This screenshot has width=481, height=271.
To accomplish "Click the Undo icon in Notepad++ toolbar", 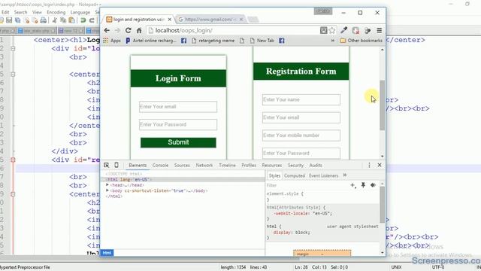I will (83, 20).
